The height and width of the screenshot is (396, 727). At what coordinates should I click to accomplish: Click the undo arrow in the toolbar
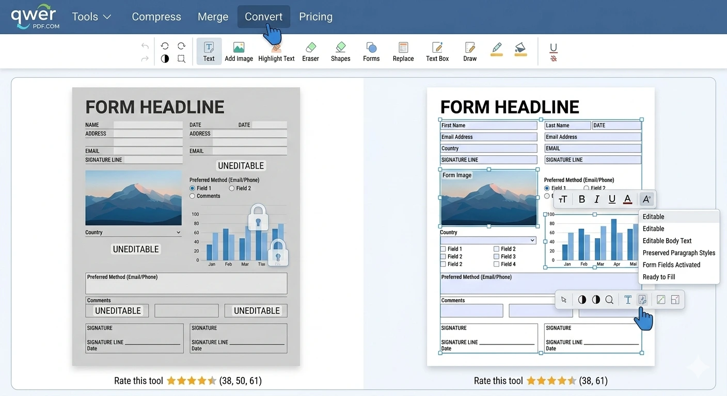click(x=145, y=46)
